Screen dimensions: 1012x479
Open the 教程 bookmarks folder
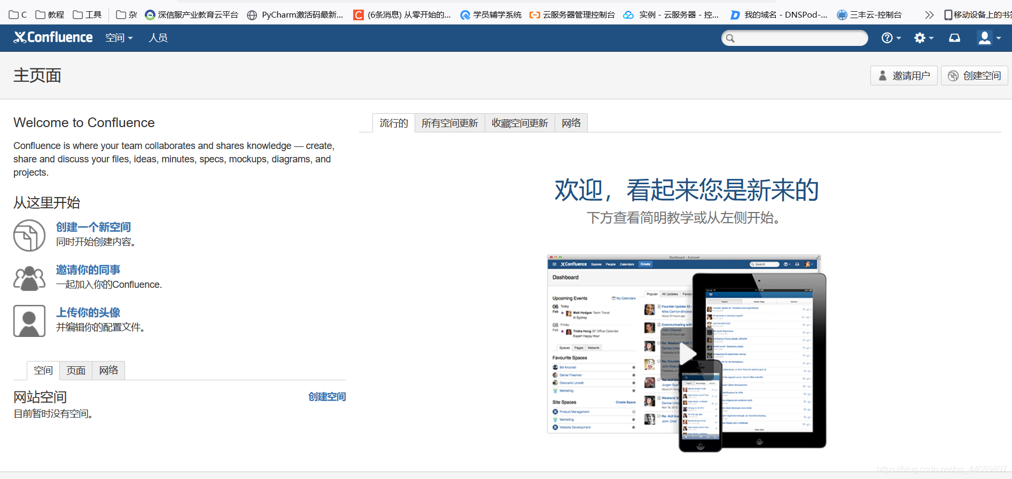pyautogui.click(x=50, y=15)
